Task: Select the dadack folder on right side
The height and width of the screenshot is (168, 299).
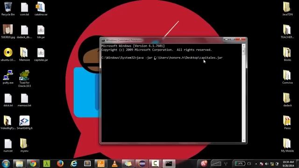Action: click(x=287, y=100)
